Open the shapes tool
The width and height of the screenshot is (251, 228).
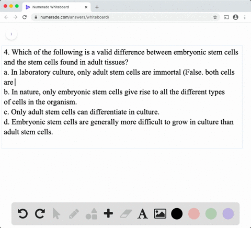point(92,214)
